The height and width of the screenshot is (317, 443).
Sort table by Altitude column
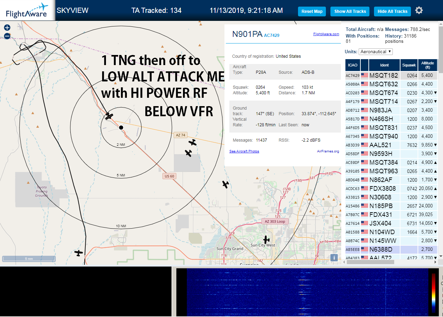tap(428, 65)
